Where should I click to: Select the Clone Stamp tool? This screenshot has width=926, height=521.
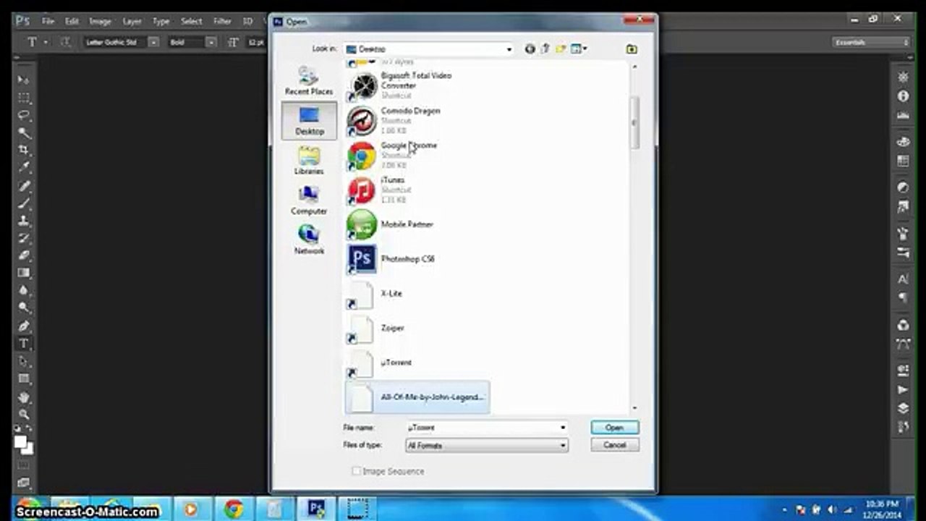coord(24,221)
